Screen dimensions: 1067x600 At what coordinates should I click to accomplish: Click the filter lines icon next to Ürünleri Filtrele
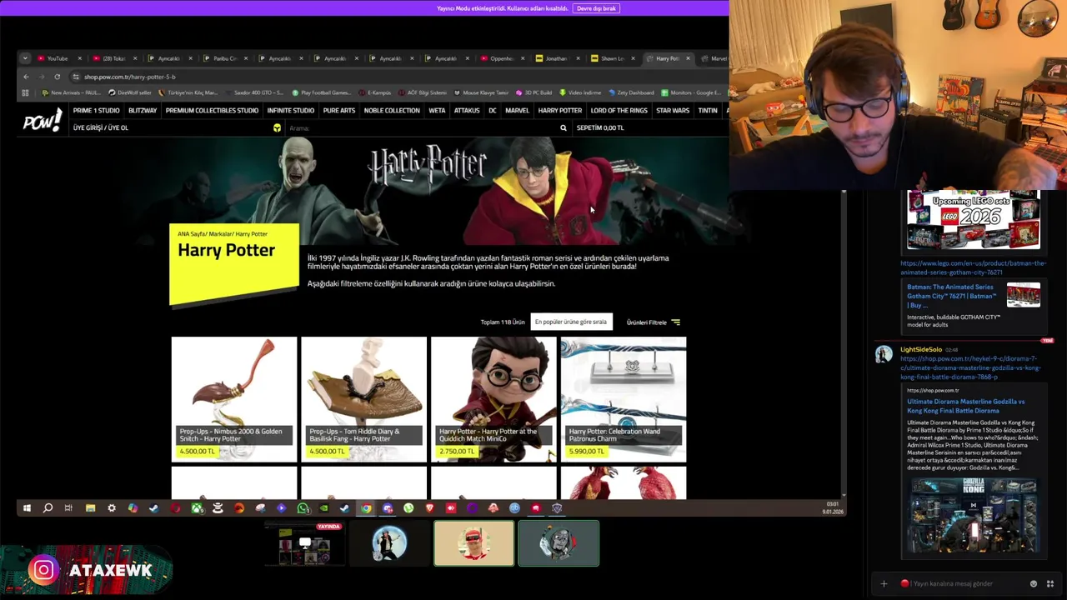pyautogui.click(x=675, y=322)
